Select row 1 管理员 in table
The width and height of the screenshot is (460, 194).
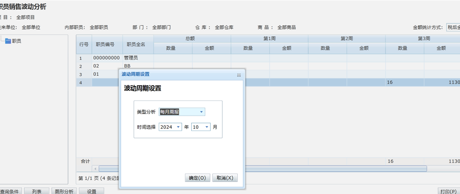[133, 58]
